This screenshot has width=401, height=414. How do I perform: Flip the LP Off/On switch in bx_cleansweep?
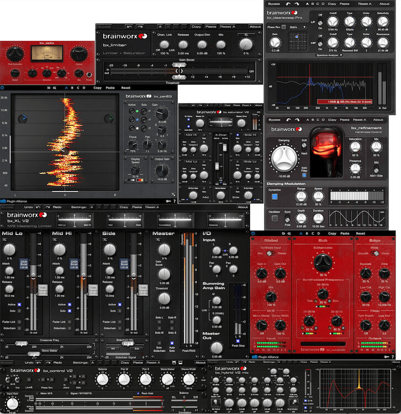coord(320,23)
